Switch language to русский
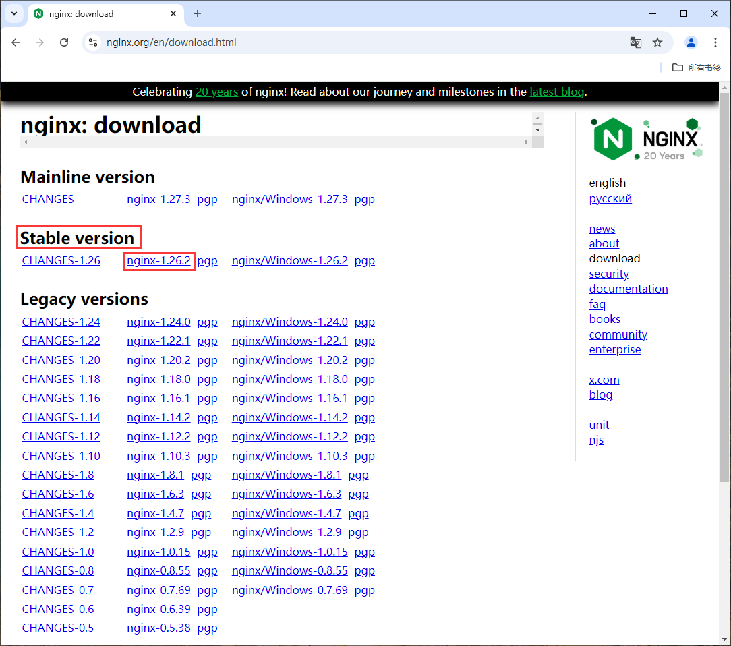The height and width of the screenshot is (646, 731). (x=610, y=198)
